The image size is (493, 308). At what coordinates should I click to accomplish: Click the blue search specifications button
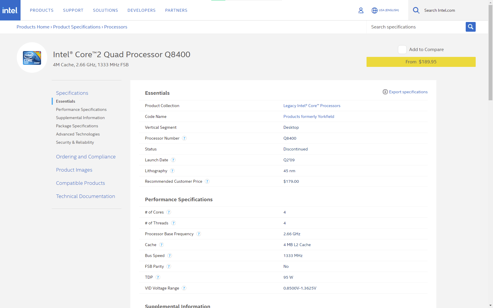coord(471,27)
